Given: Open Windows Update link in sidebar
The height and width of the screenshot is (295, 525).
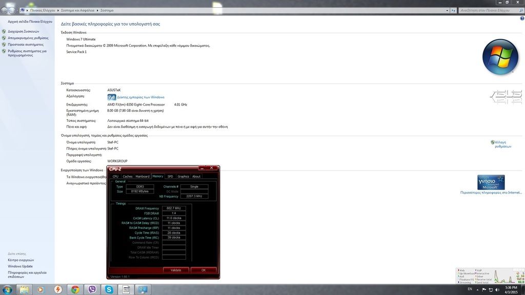Looking at the screenshot, I should click(20, 266).
